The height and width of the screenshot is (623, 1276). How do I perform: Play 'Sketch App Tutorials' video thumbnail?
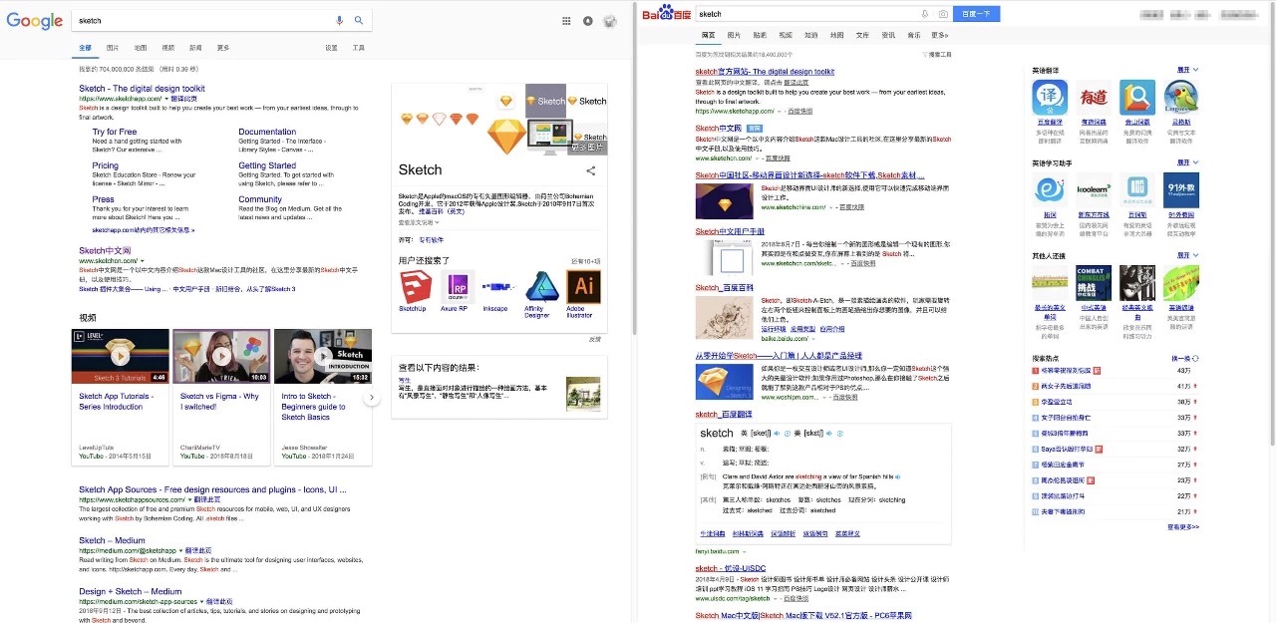120,356
